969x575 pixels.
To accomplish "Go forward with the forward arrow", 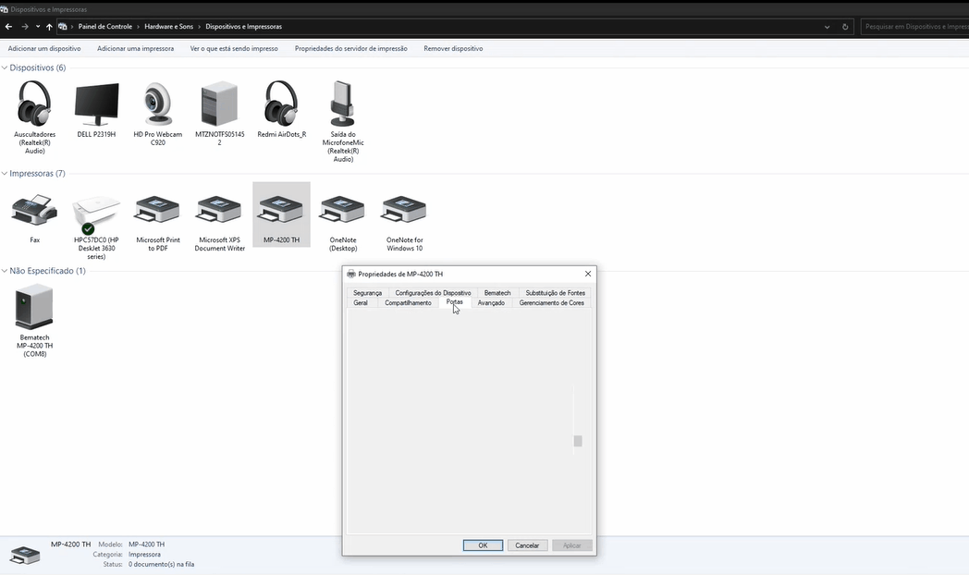I will [25, 27].
